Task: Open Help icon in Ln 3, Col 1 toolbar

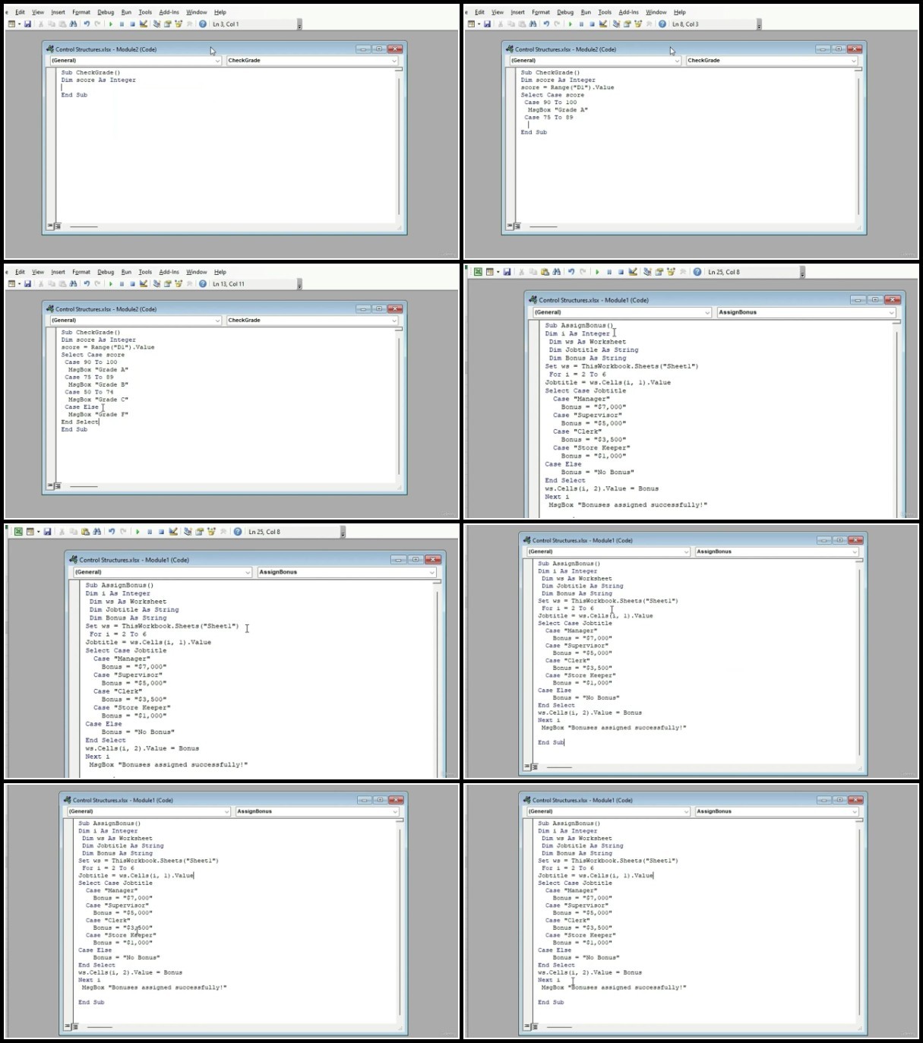Action: [202, 24]
